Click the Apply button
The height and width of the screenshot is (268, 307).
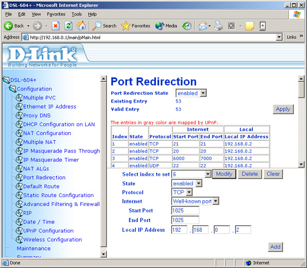tap(283, 109)
